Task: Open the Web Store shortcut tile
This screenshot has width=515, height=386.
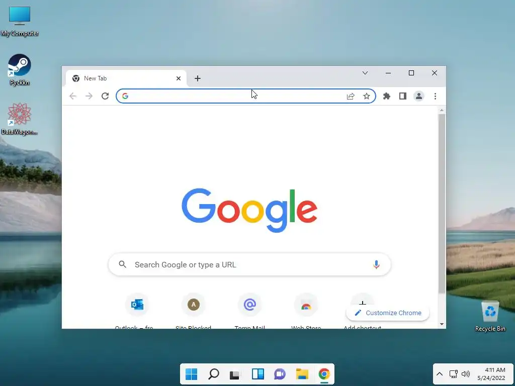Action: (306, 305)
